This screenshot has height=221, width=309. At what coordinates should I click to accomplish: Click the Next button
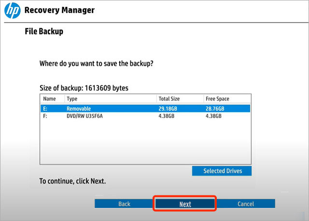[x=185, y=204]
